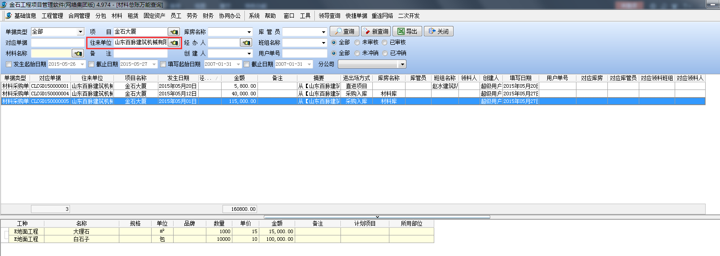Open the 财务 menu
The image size is (720, 256).
[208, 16]
